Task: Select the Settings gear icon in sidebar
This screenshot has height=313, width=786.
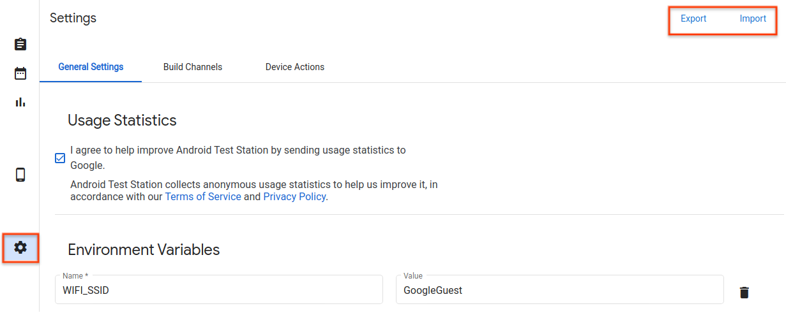Action: pyautogui.click(x=20, y=247)
